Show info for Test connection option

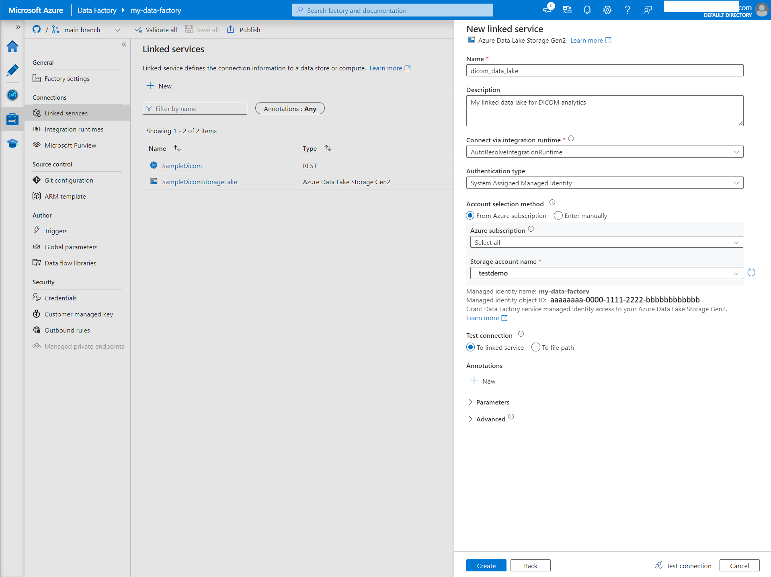(x=521, y=334)
